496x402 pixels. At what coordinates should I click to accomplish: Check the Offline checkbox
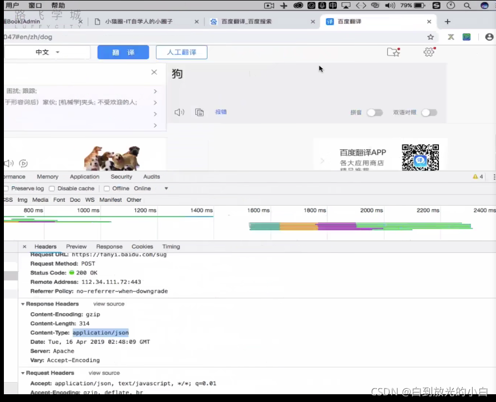[x=107, y=189]
